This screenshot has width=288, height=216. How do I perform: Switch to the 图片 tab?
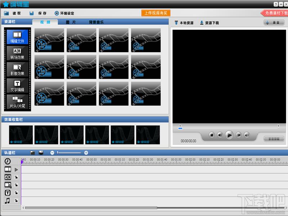71,22
